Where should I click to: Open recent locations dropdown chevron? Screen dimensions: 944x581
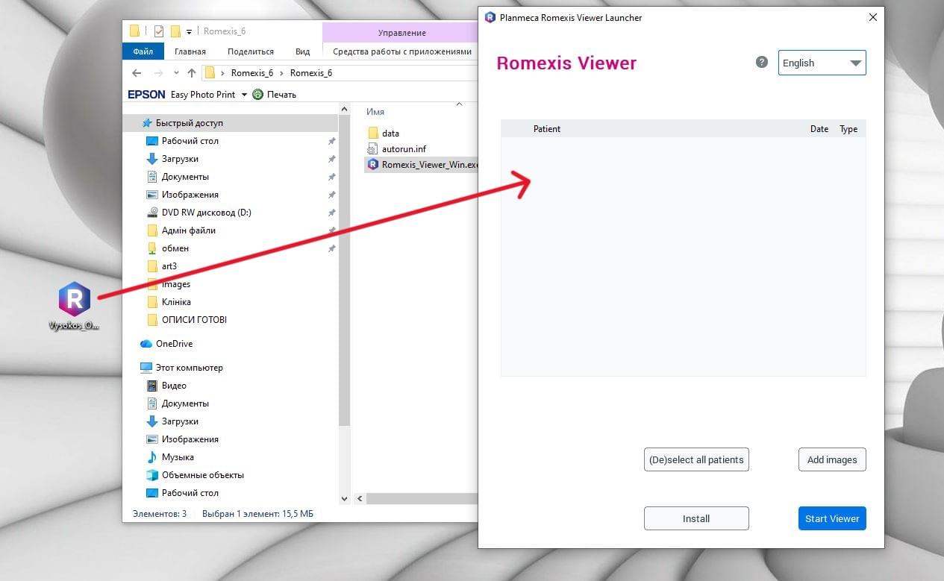tap(176, 73)
